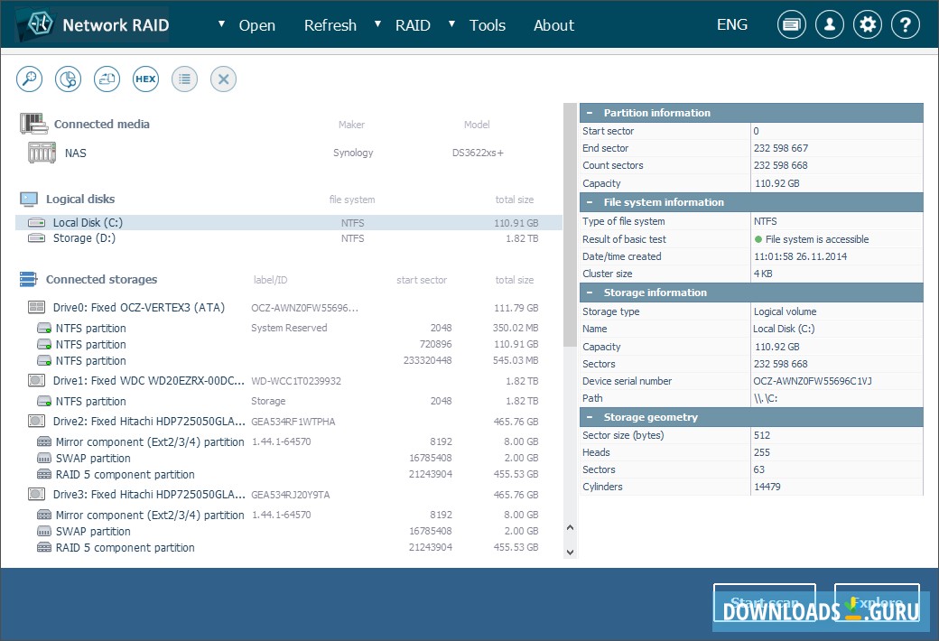Image resolution: width=939 pixels, height=641 pixels.
Task: Click the round X close-storage toolbar icon
Action: pos(223,79)
